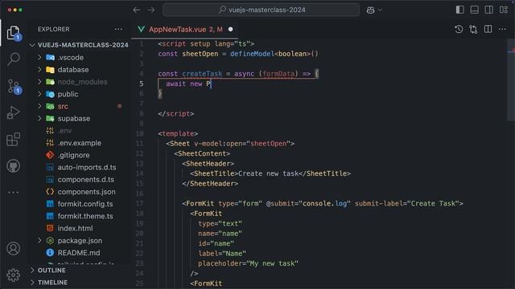Click the macOS red close window button
The width and height of the screenshot is (515, 289).
[10, 10]
